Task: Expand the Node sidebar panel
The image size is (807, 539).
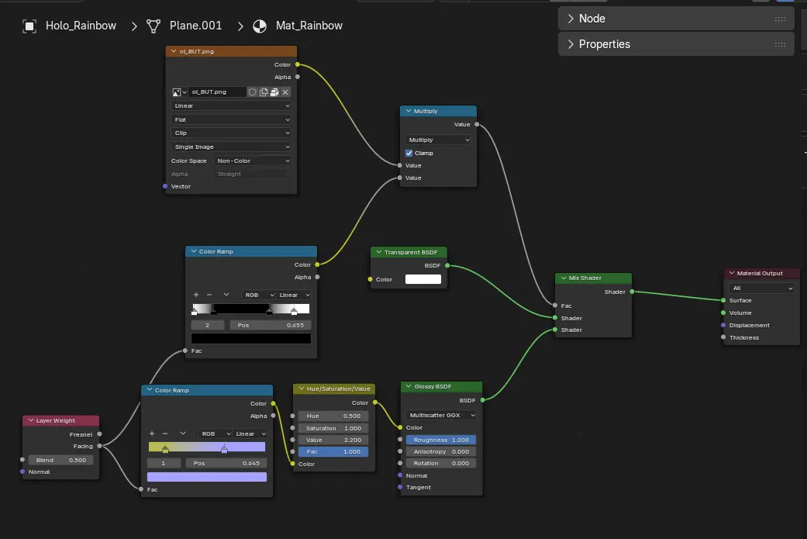Action: coord(676,19)
